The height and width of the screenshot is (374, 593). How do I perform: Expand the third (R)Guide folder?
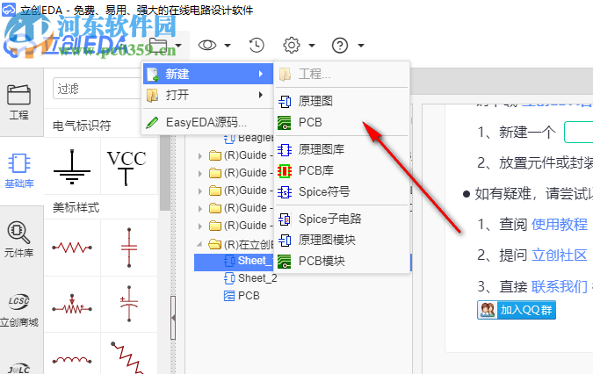click(x=200, y=191)
